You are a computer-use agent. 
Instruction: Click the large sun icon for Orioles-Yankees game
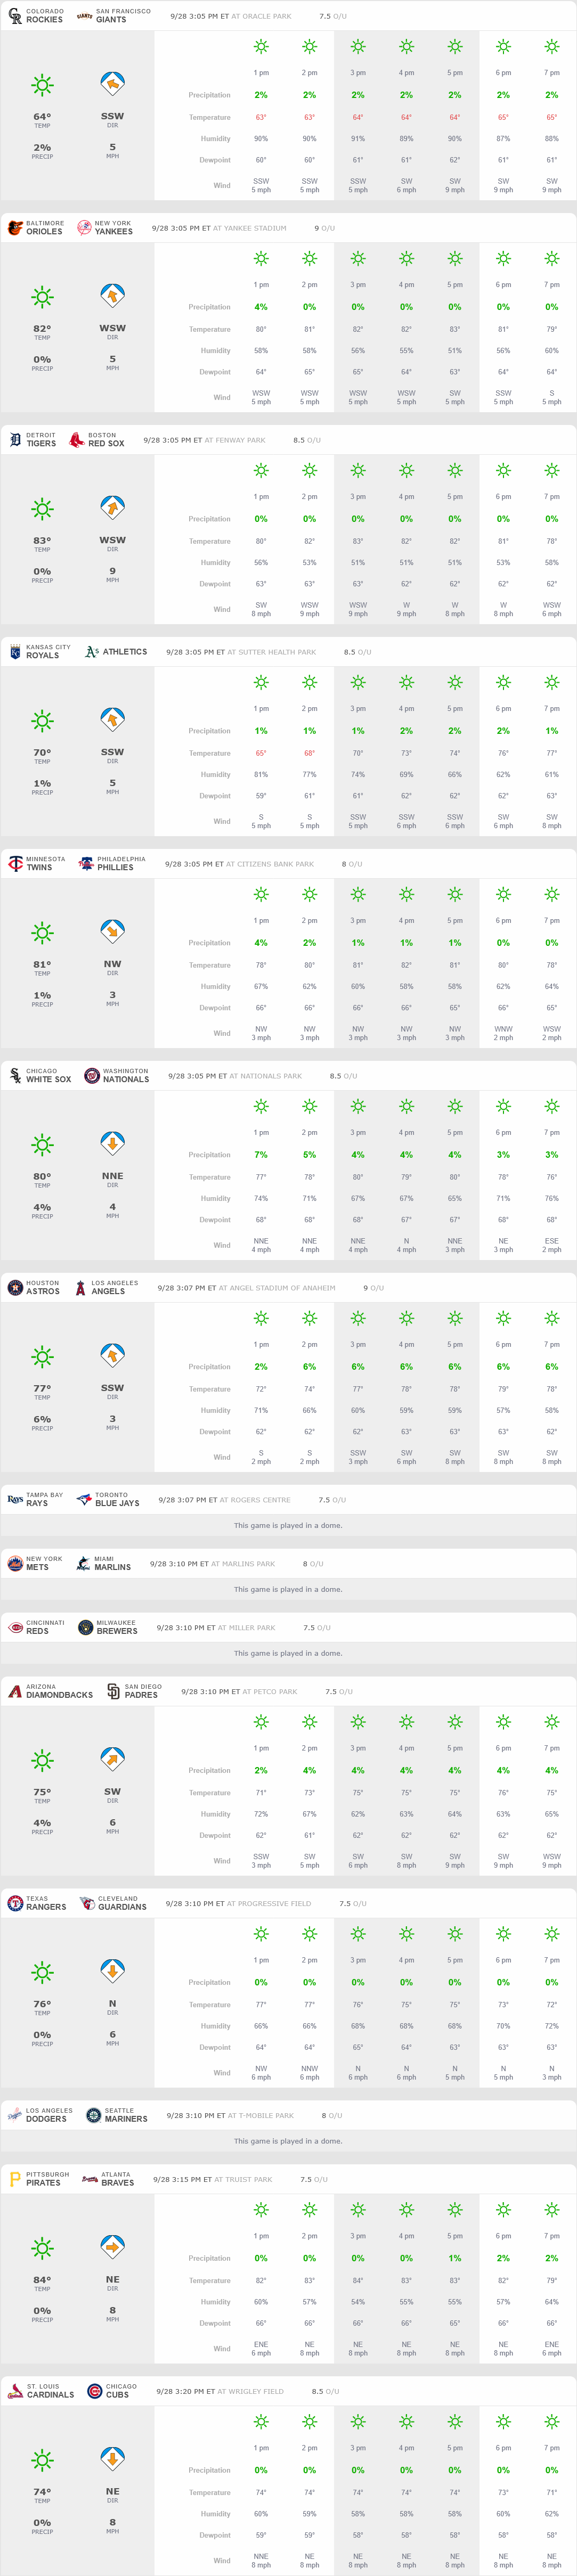point(42,297)
